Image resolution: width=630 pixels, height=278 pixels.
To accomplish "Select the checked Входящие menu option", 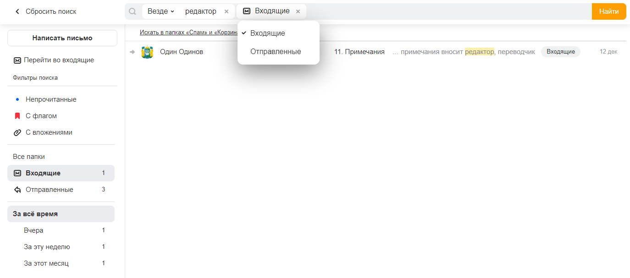I will click(267, 33).
